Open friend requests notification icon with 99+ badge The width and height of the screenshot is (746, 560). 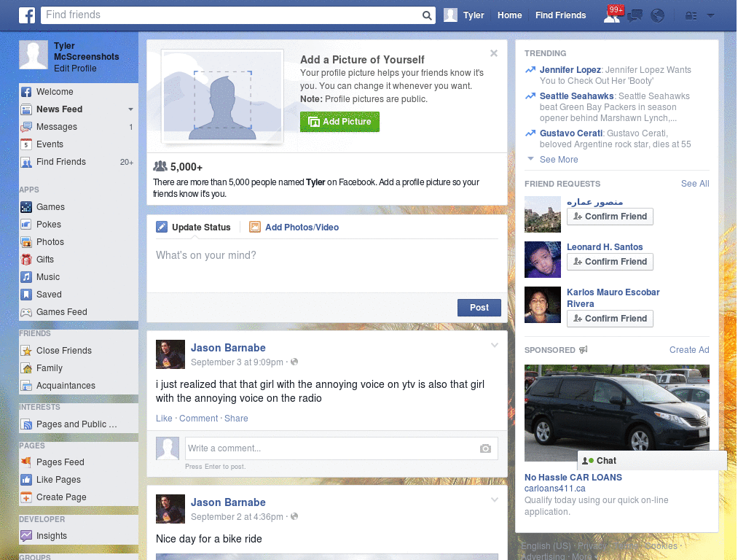(612, 15)
